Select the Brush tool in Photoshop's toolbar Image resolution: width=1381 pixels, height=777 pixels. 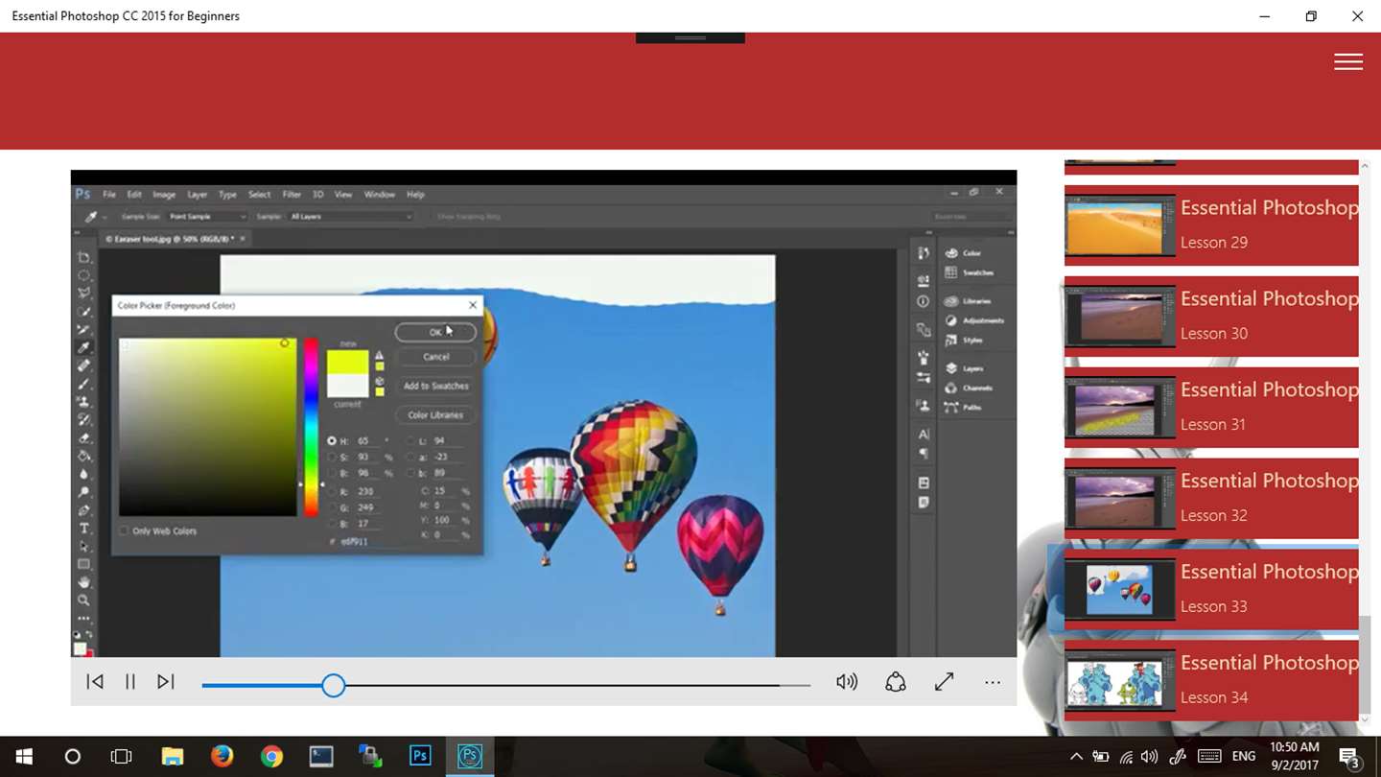[x=84, y=384]
